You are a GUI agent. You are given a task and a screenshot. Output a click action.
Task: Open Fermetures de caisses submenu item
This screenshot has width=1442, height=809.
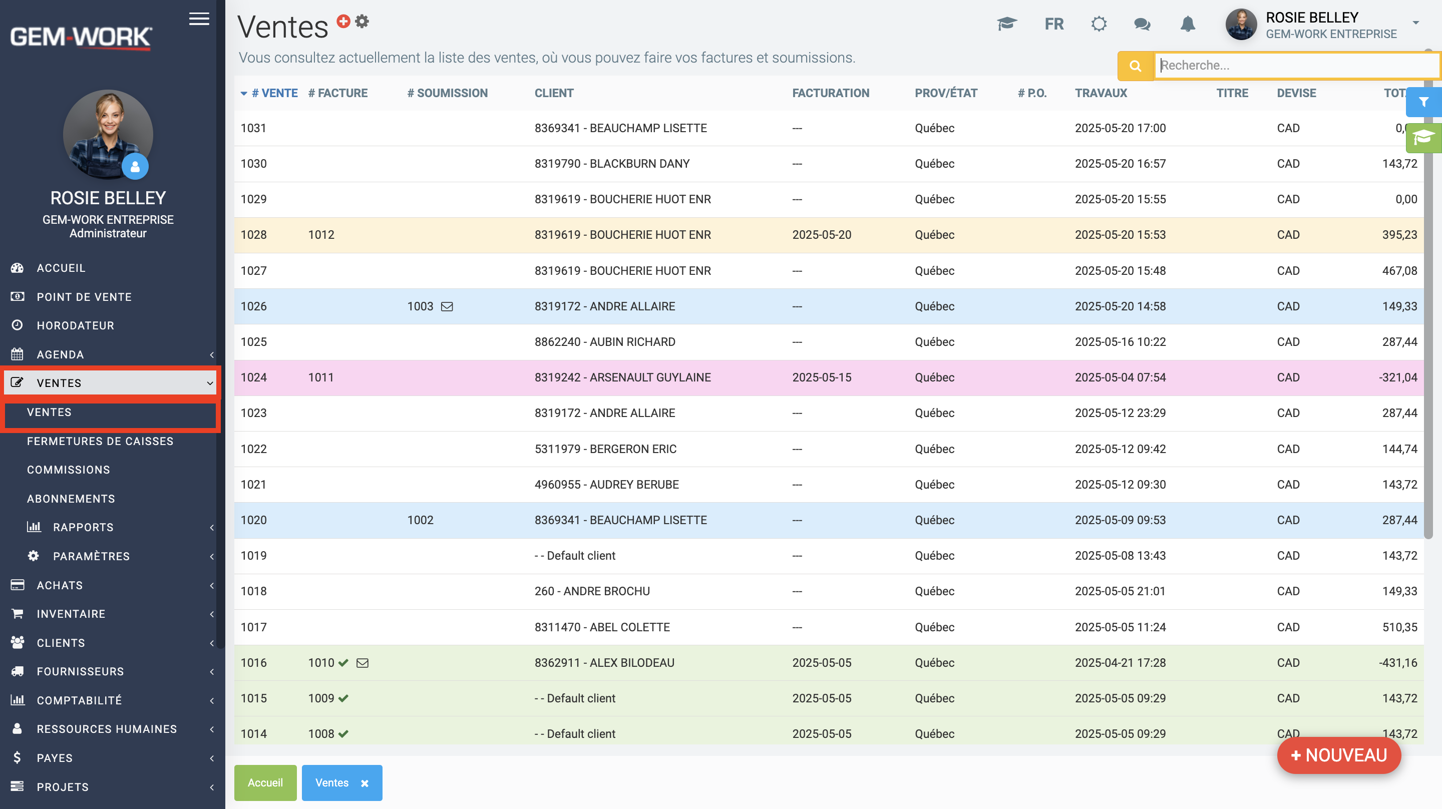tap(100, 441)
